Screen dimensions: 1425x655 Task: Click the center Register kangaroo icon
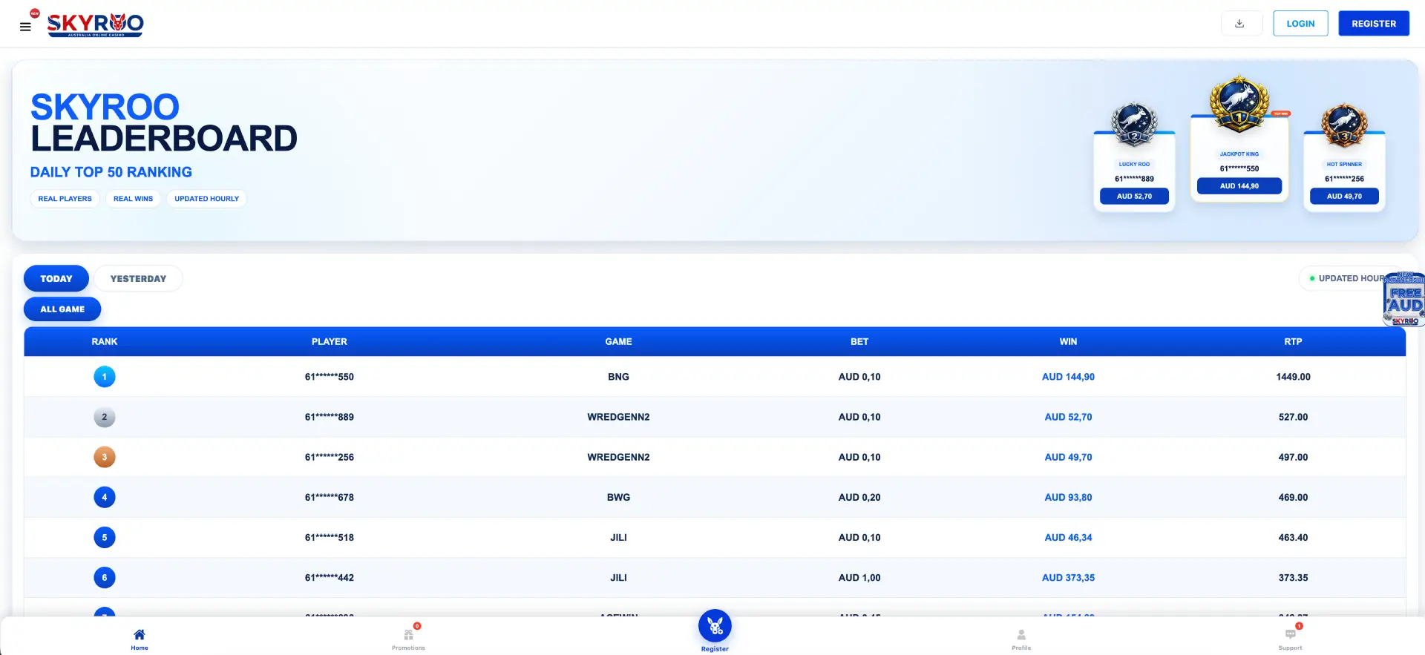point(715,627)
